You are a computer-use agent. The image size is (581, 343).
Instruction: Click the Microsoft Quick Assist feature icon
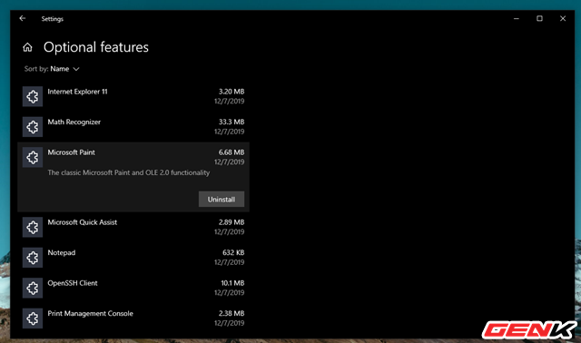[x=33, y=227]
